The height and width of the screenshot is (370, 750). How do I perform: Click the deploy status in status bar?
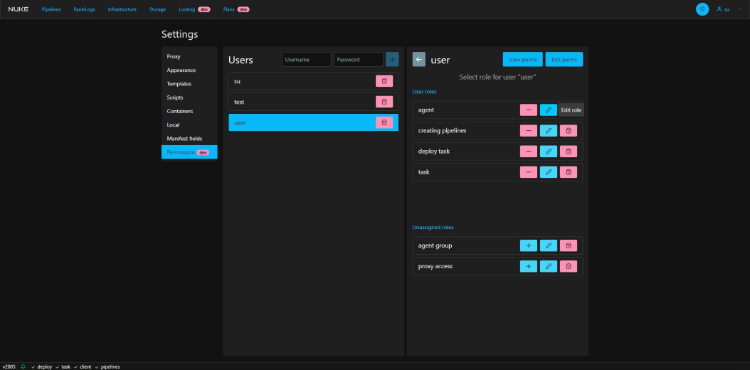41,366
